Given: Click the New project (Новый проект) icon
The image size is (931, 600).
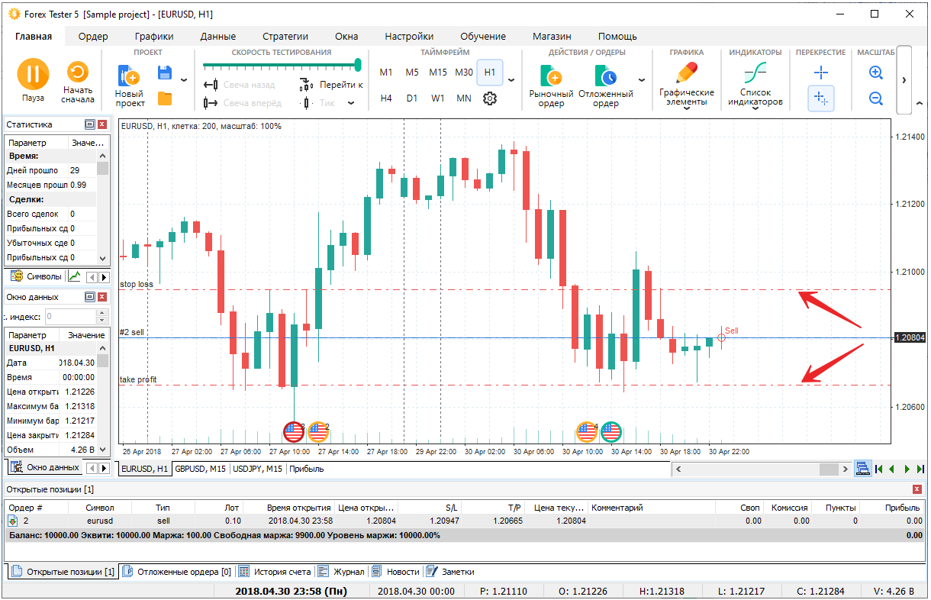Looking at the screenshot, I should tap(129, 76).
